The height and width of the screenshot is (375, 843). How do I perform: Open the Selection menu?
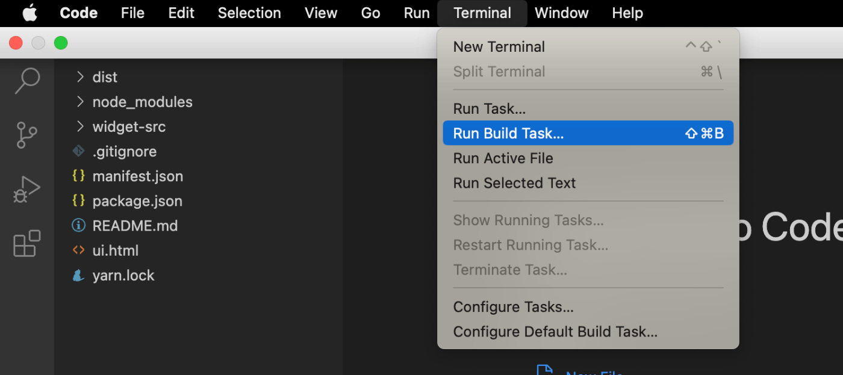pyautogui.click(x=249, y=13)
